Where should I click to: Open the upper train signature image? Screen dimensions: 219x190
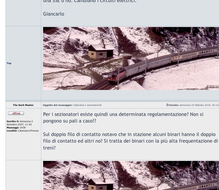point(131,58)
